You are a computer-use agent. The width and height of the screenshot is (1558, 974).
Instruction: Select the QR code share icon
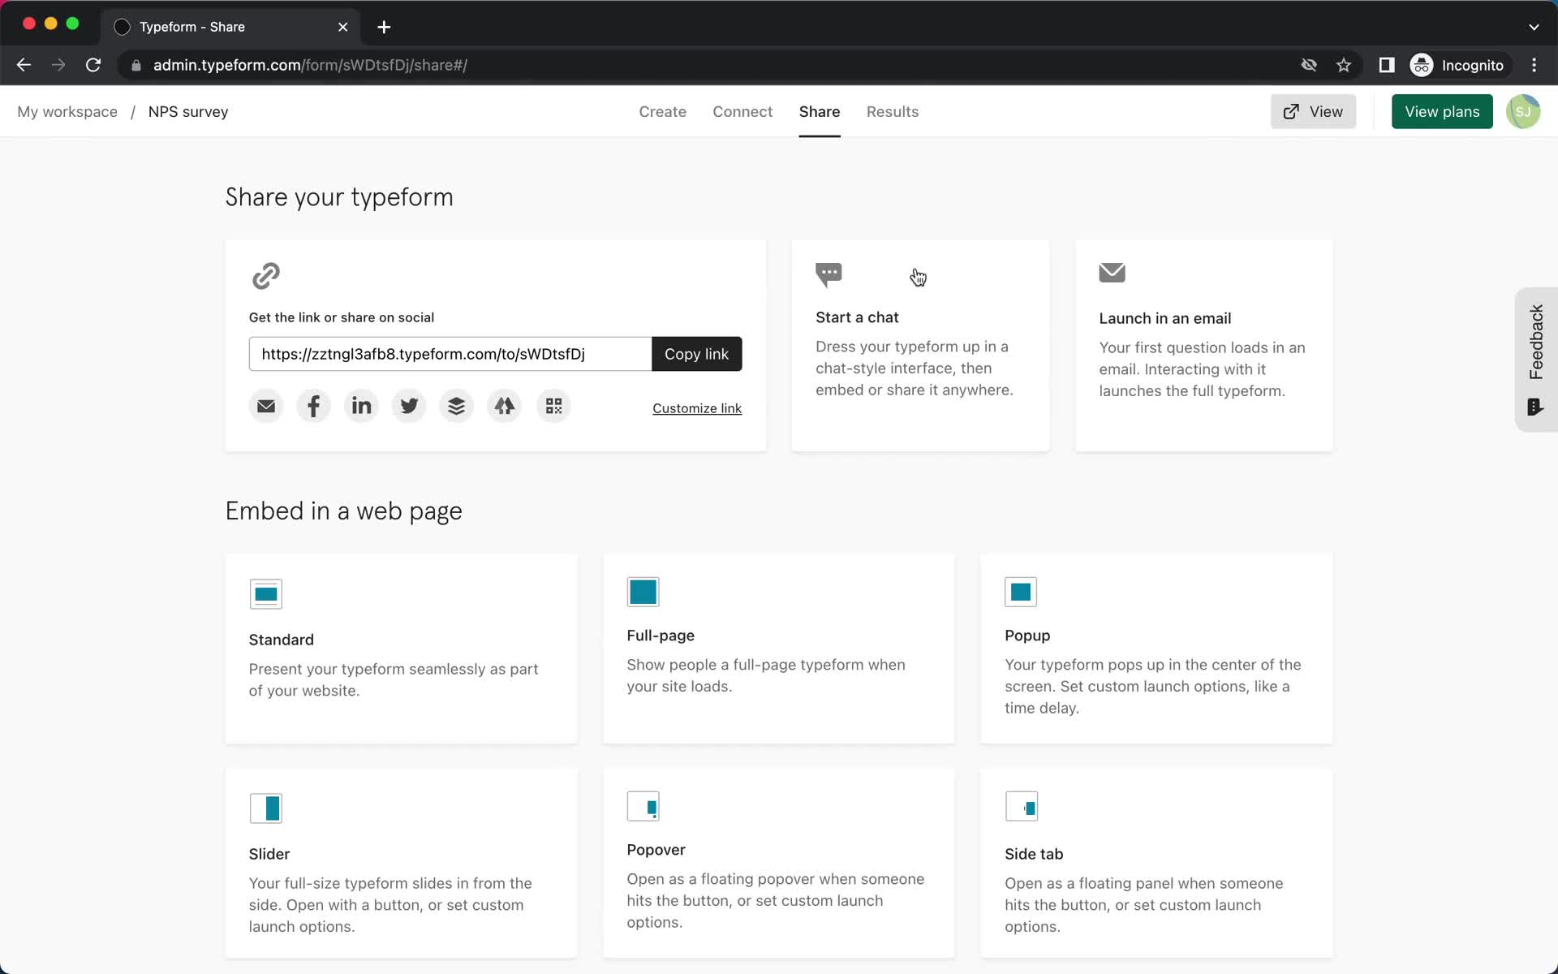(553, 406)
